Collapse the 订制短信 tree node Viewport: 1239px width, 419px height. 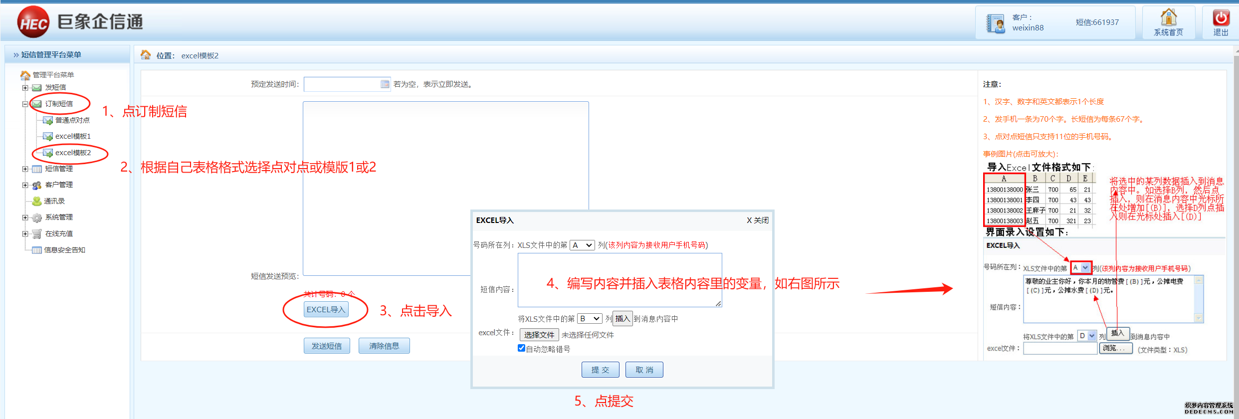(x=25, y=104)
